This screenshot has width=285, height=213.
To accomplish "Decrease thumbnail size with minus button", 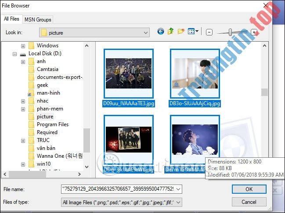I will click(209, 32).
